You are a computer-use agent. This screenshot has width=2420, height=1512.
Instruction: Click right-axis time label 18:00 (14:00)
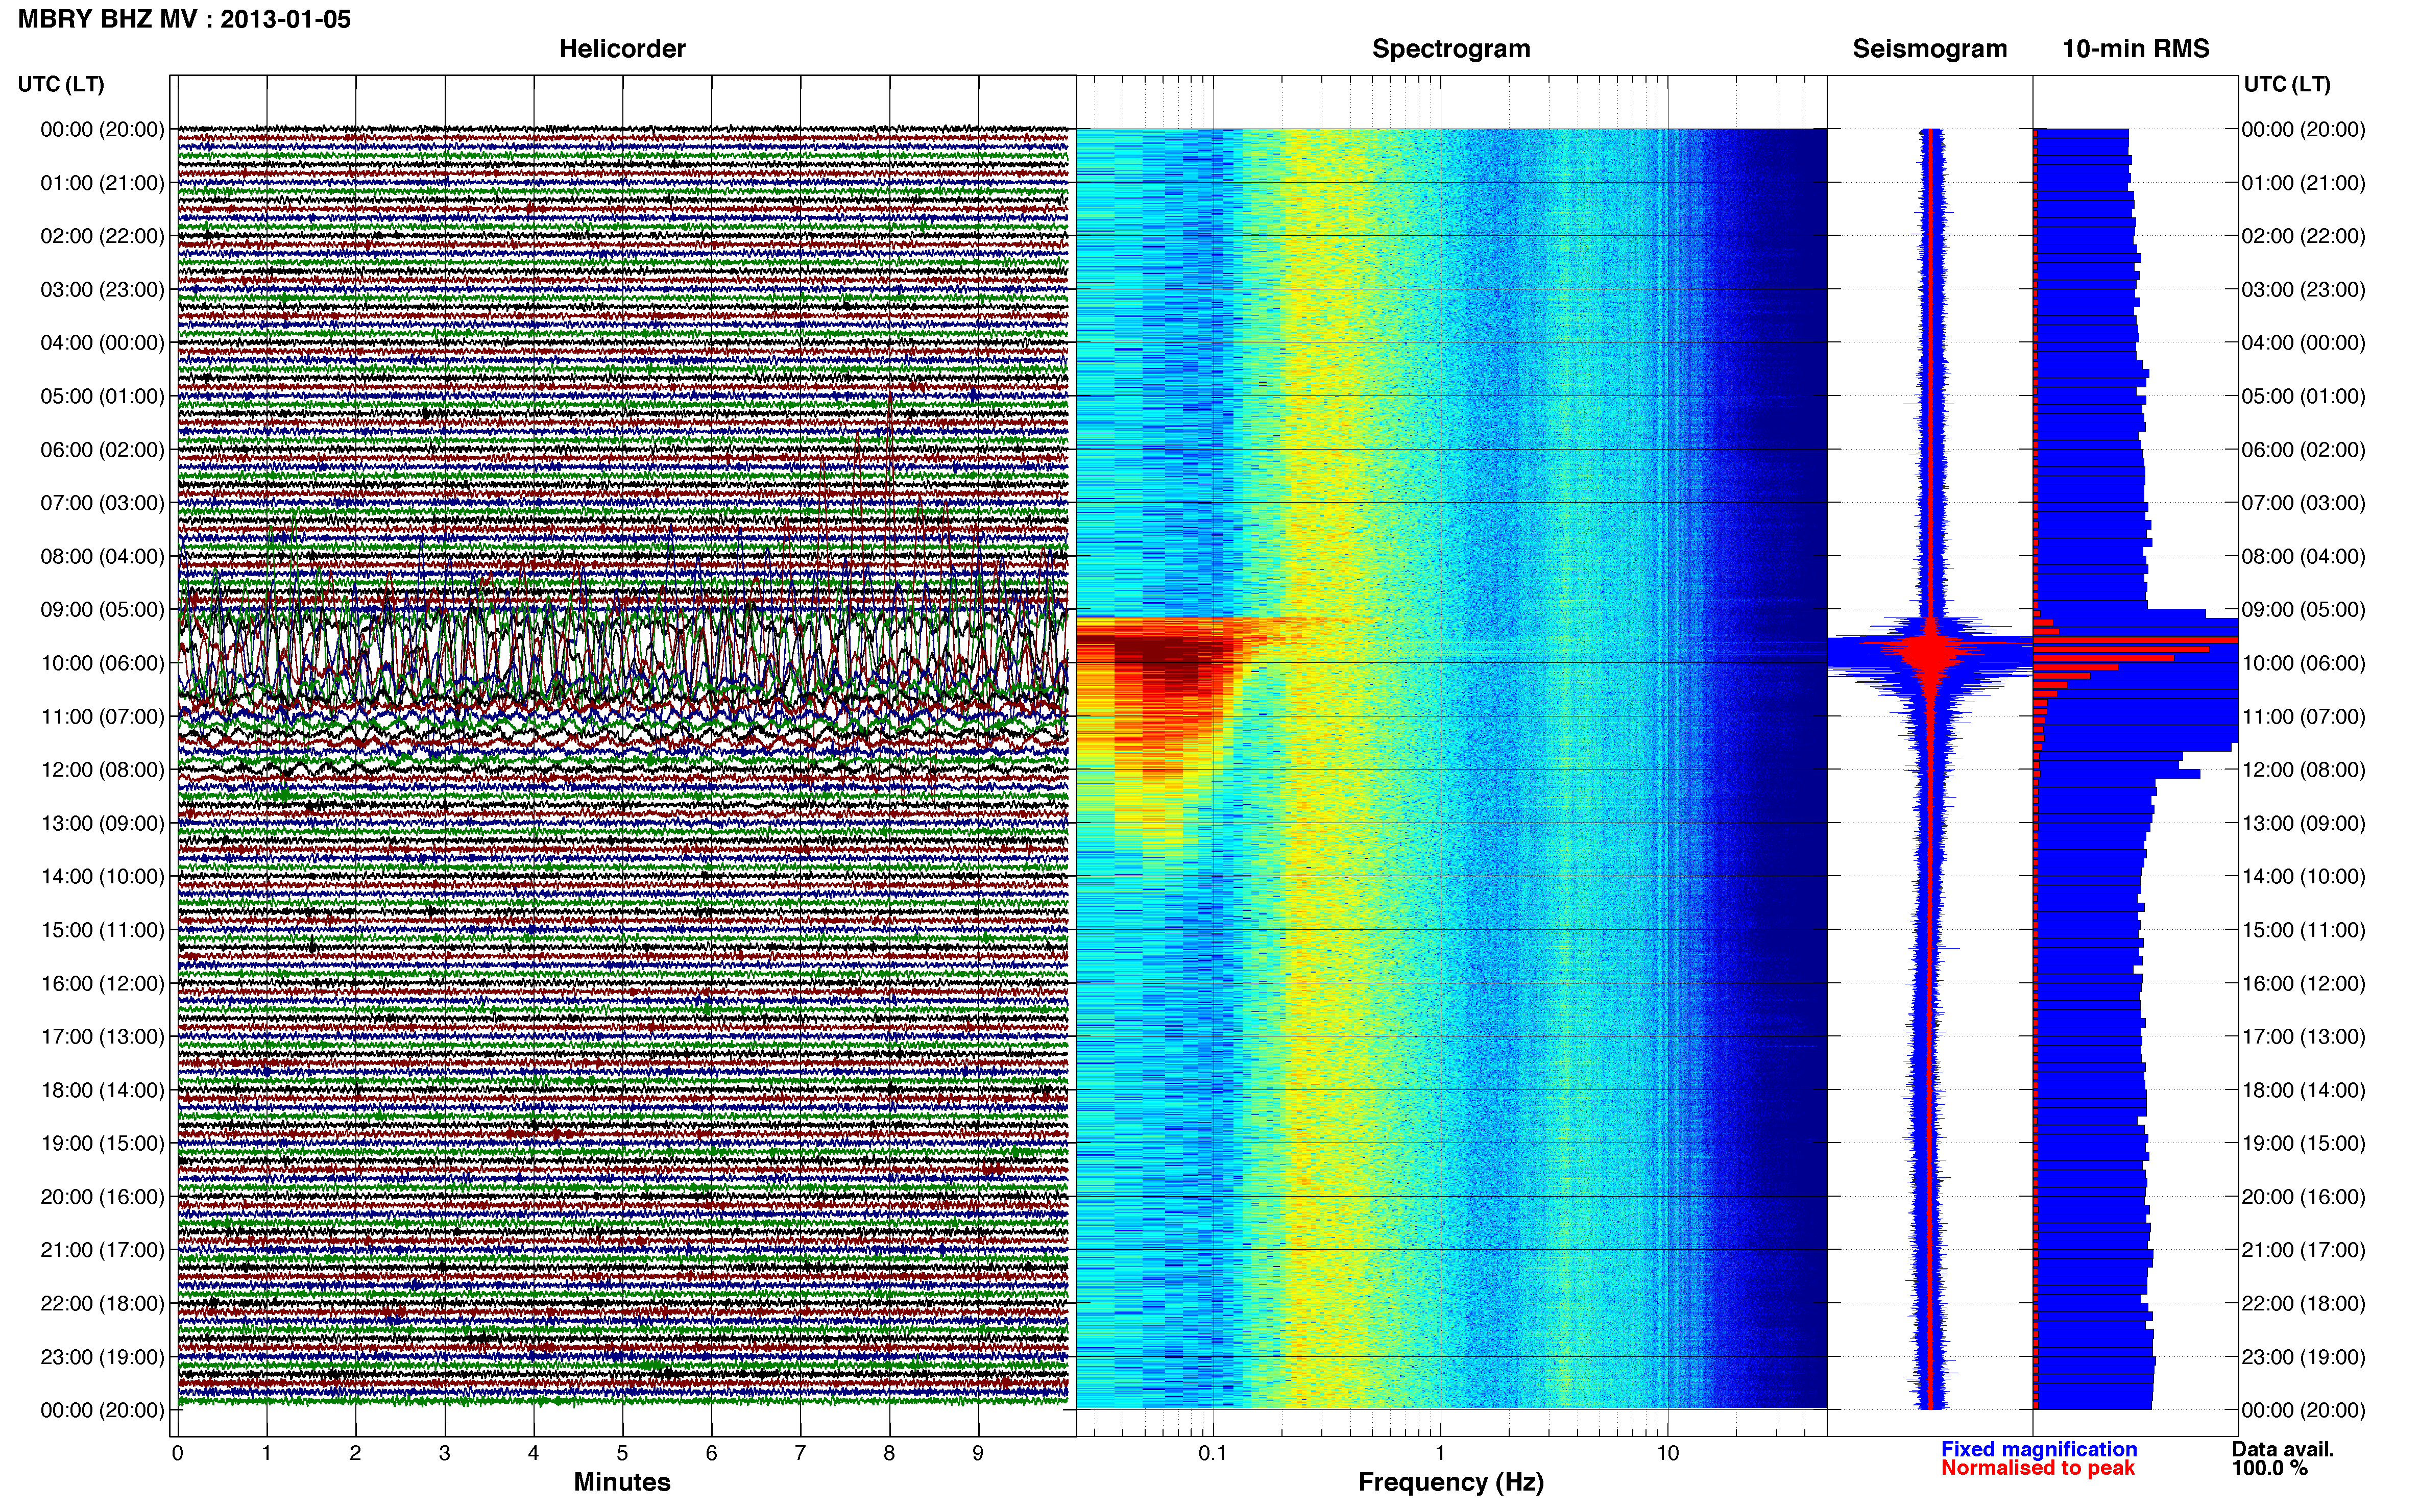pyautogui.click(x=2304, y=1090)
